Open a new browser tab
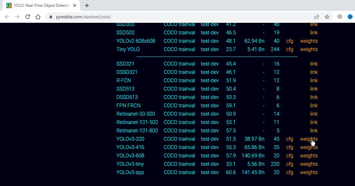This screenshot has width=355, height=186. pyautogui.click(x=87, y=5)
